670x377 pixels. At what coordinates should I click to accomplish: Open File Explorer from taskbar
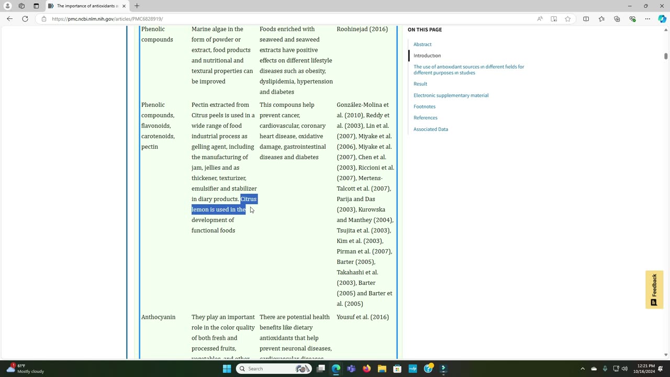(x=382, y=369)
